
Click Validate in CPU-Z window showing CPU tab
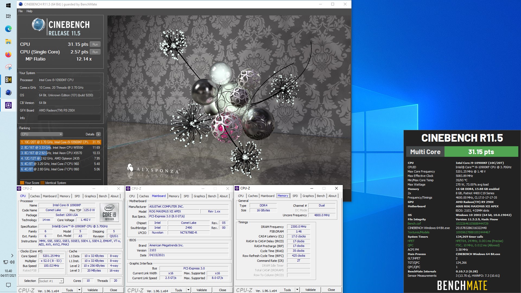[93, 290]
